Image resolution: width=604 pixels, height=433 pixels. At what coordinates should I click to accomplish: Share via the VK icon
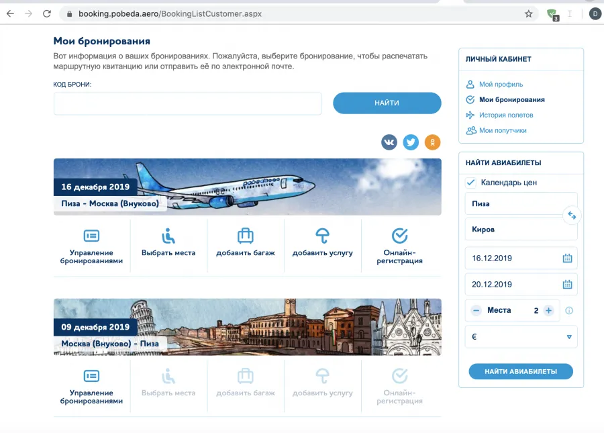(x=389, y=142)
